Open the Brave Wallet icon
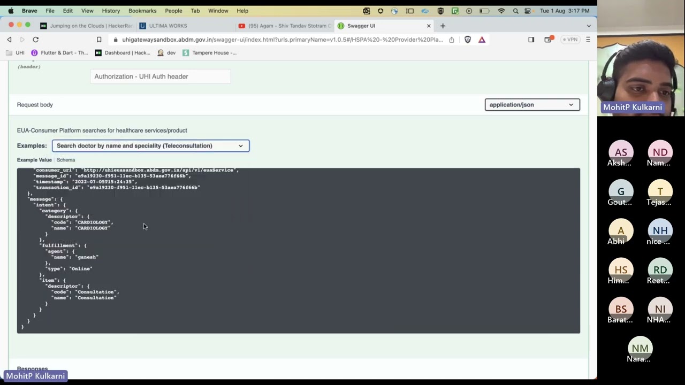Screen dimensions: 685x385 tap(548, 40)
